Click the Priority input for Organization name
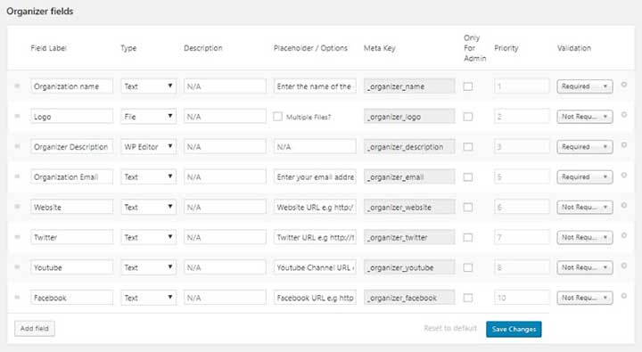Screen dimensions: 642x352 coord(522,86)
